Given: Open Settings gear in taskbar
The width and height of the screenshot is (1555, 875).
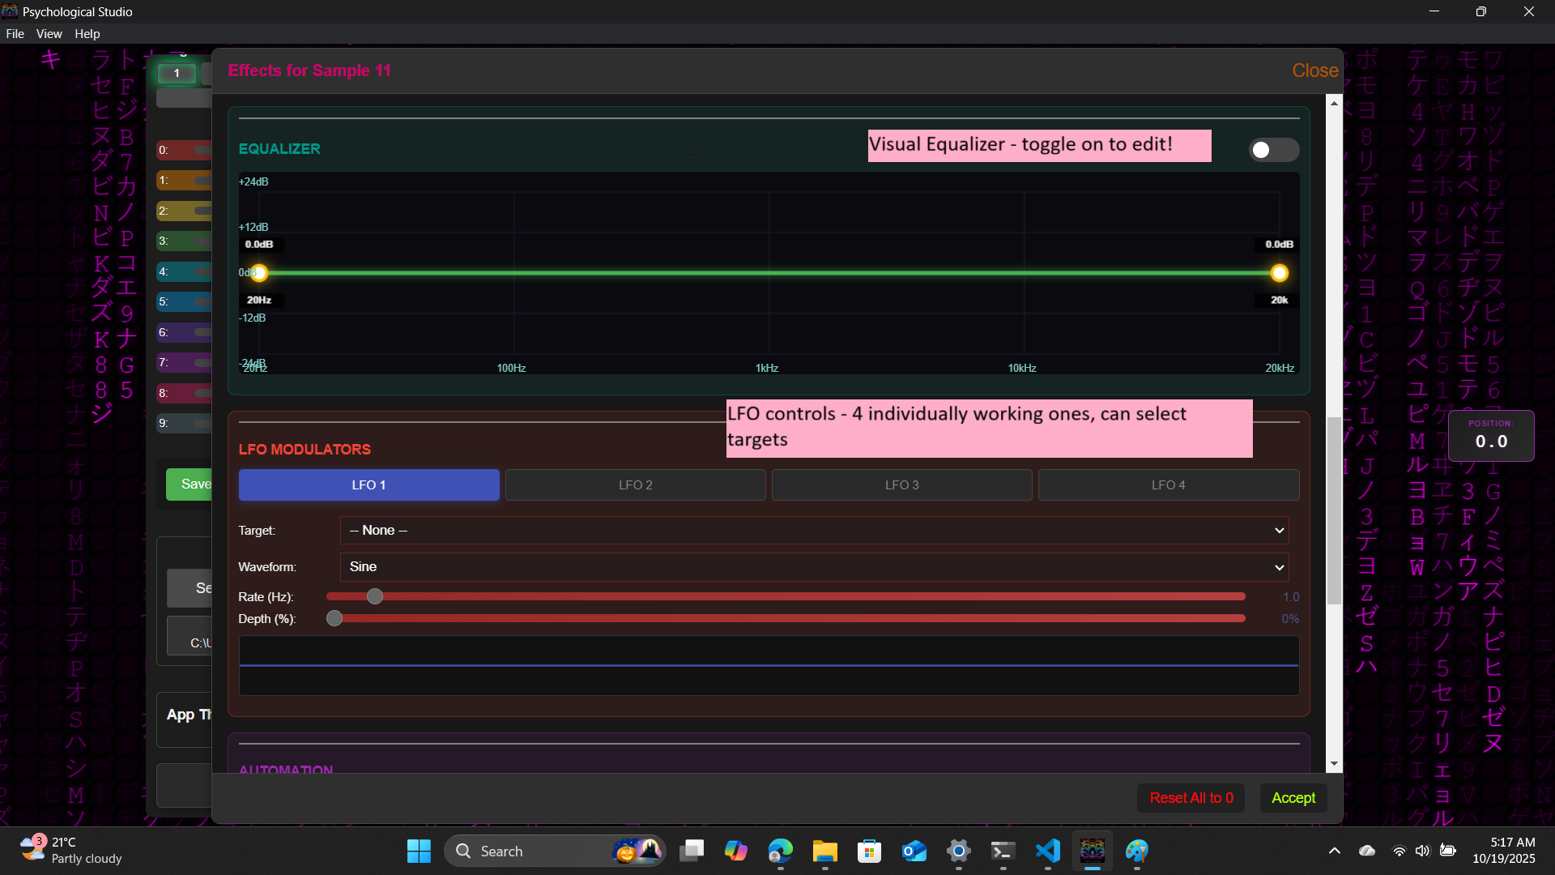Looking at the screenshot, I should point(958,851).
